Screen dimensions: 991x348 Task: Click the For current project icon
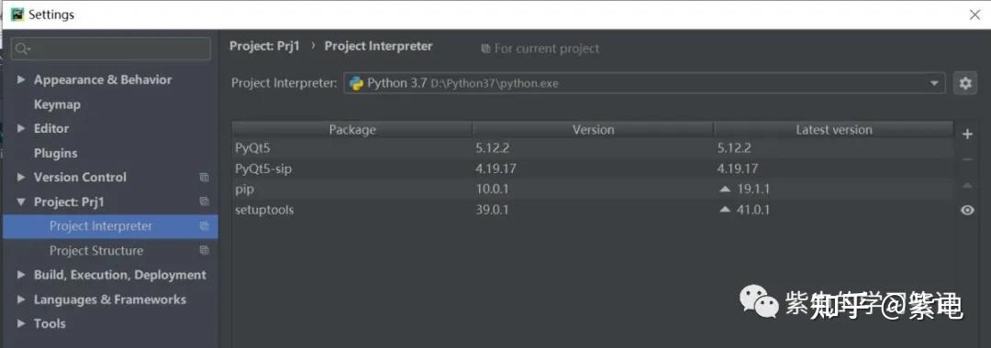[485, 49]
